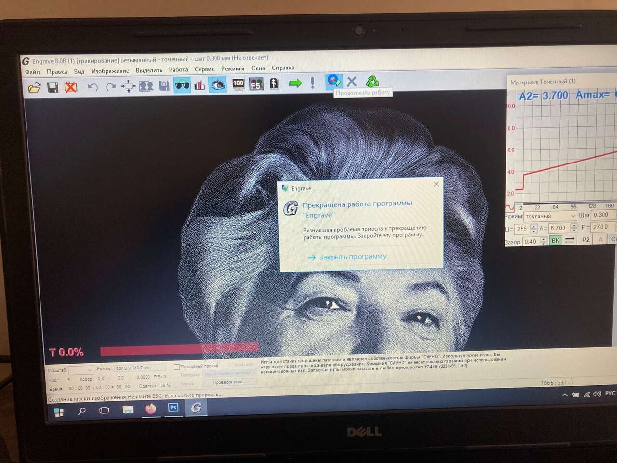Click the A value stepper arrows
The image size is (617, 463).
[574, 228]
